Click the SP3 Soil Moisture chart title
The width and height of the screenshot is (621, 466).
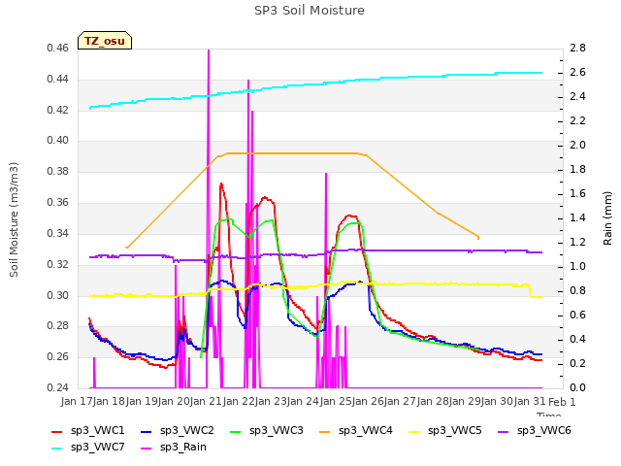310,11
